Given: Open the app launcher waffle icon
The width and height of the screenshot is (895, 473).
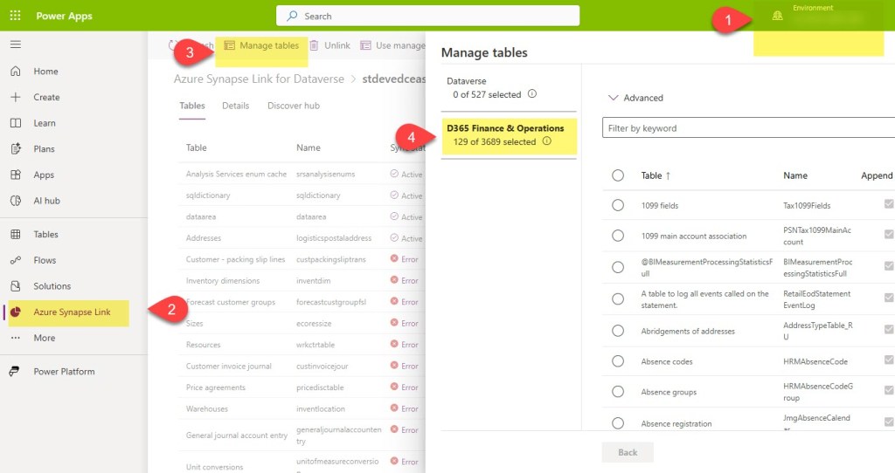Looking at the screenshot, I should point(15,16).
